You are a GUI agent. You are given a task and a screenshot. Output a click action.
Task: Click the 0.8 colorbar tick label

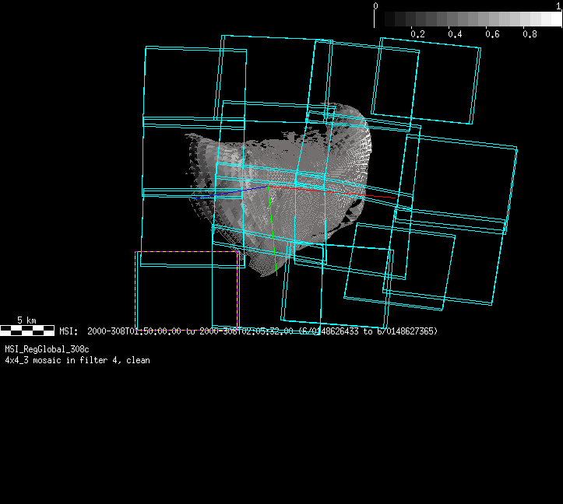pyautogui.click(x=530, y=34)
